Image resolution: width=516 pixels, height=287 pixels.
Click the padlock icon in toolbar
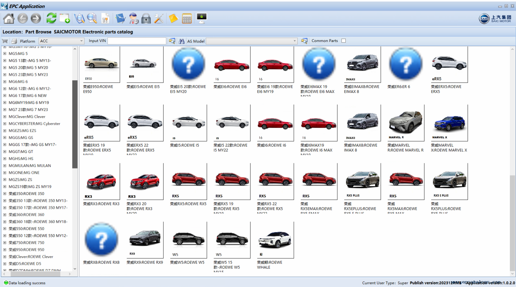point(146,19)
